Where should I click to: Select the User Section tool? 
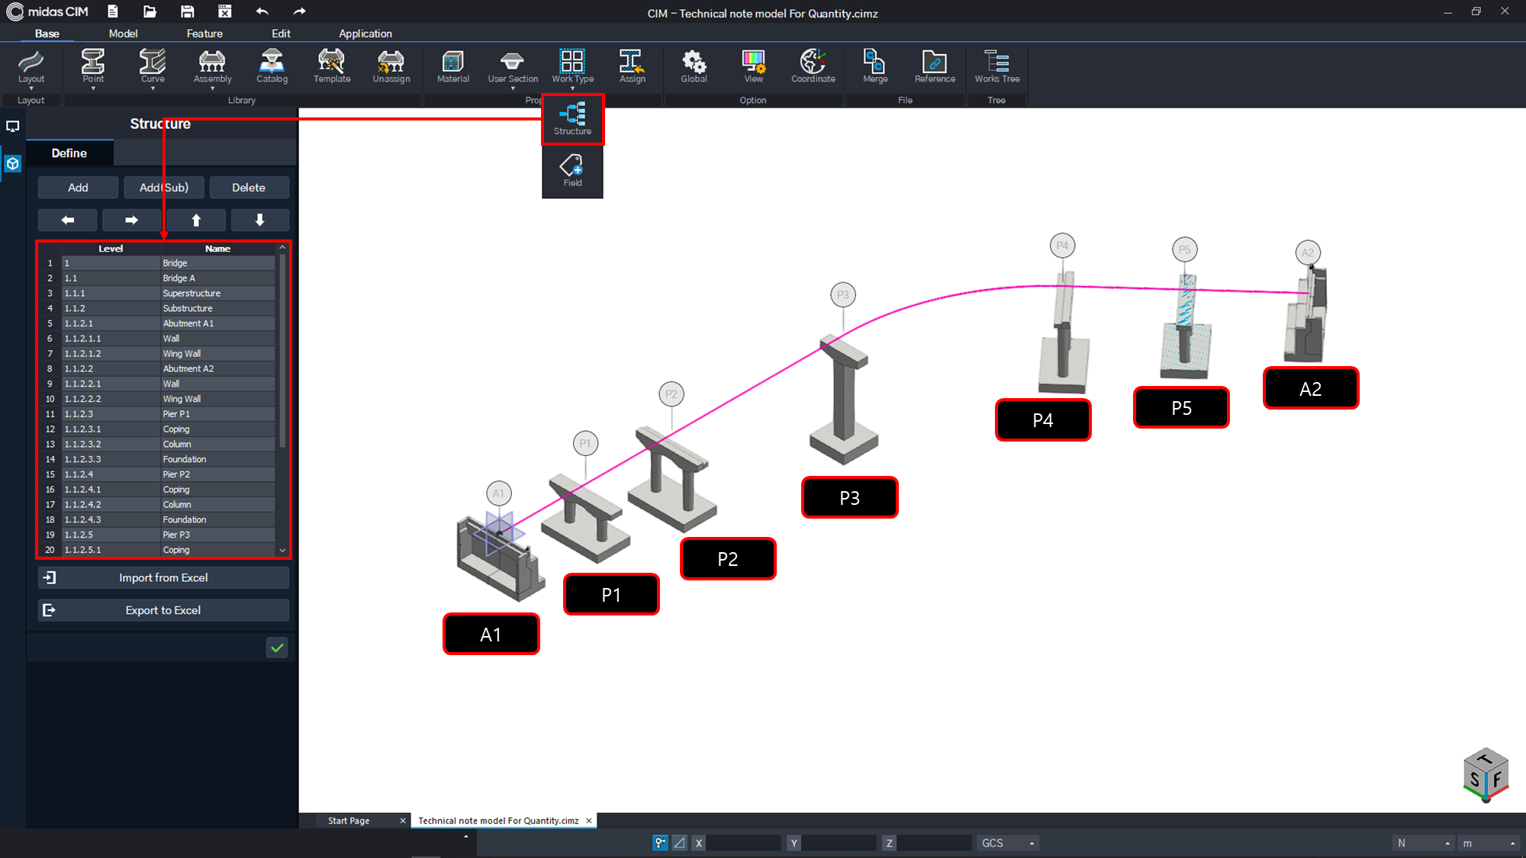512,67
